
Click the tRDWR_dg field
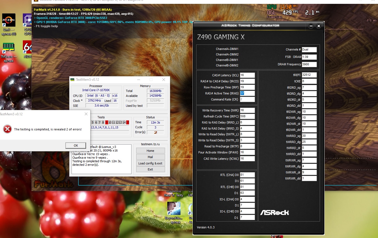(309, 118)
